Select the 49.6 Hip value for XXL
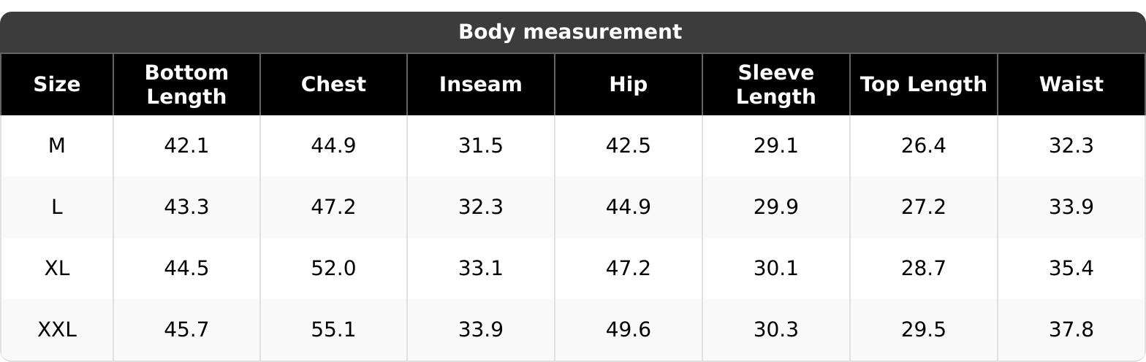 [628, 330]
